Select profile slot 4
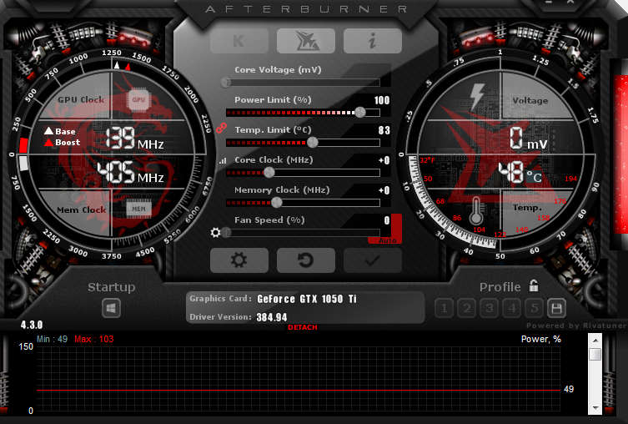628x424 pixels. click(x=512, y=308)
